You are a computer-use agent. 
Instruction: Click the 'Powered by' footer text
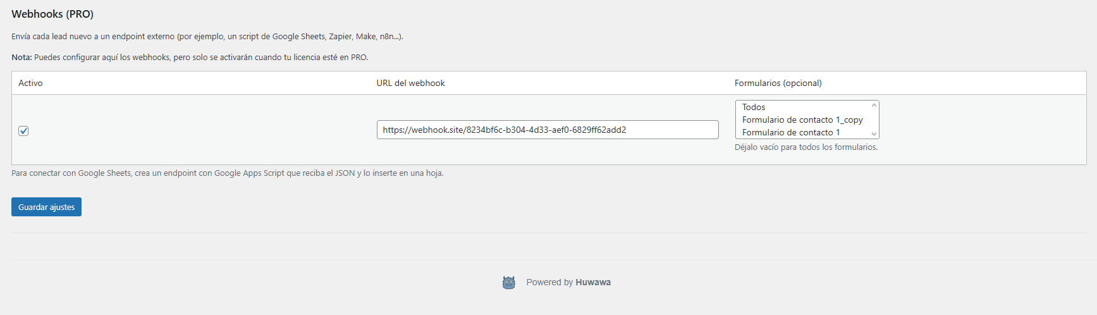[x=549, y=283]
